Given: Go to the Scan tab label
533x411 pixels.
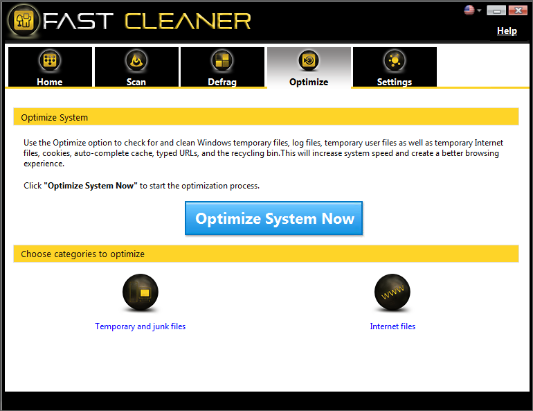Looking at the screenshot, I should click(x=136, y=82).
